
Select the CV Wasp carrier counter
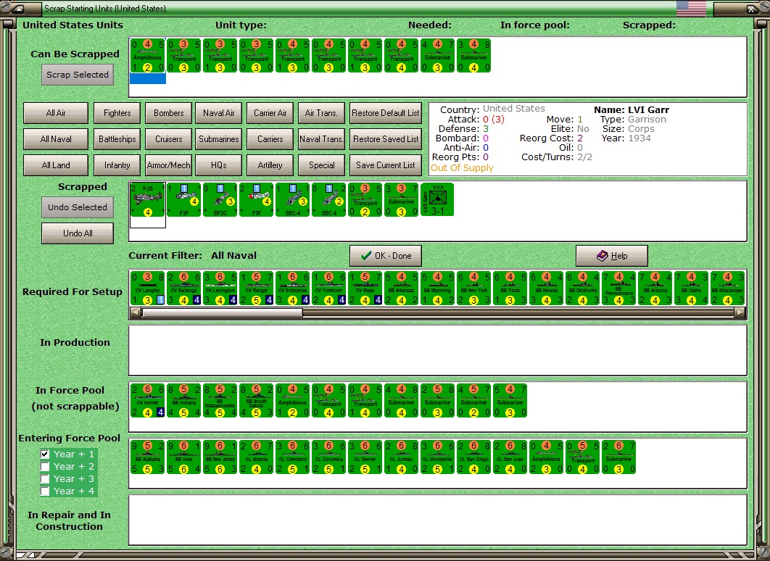[x=365, y=288]
